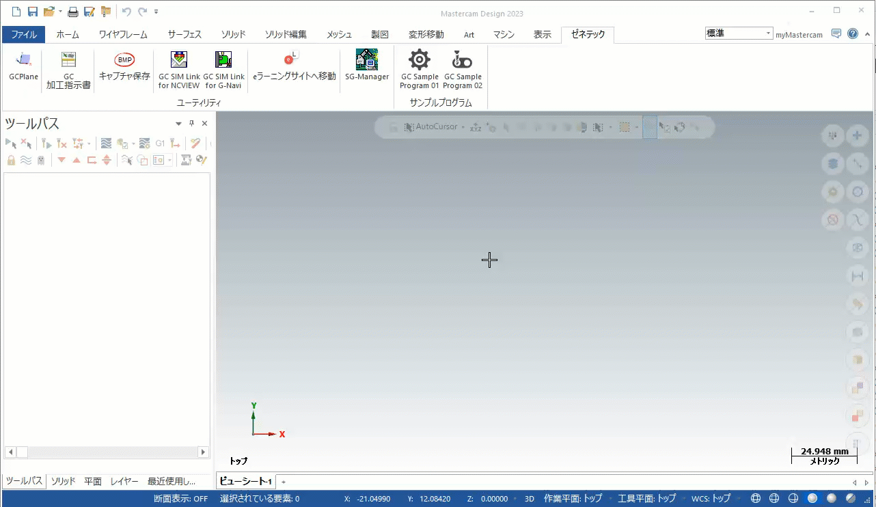876x507 pixels.
Task: Run GC Sample Program 01
Action: 420,70
